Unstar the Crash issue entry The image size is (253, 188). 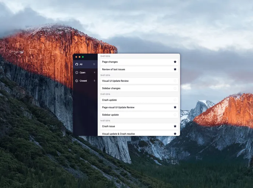[x=175, y=126]
